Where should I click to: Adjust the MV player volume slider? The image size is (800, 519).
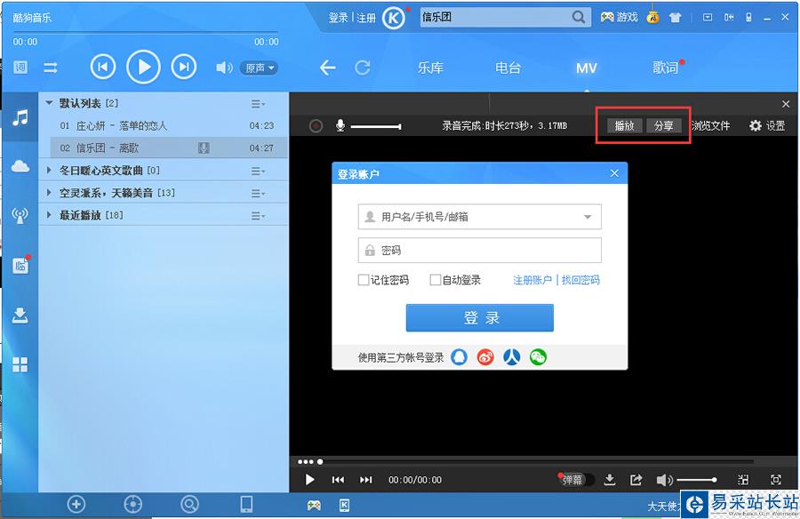tap(696, 480)
